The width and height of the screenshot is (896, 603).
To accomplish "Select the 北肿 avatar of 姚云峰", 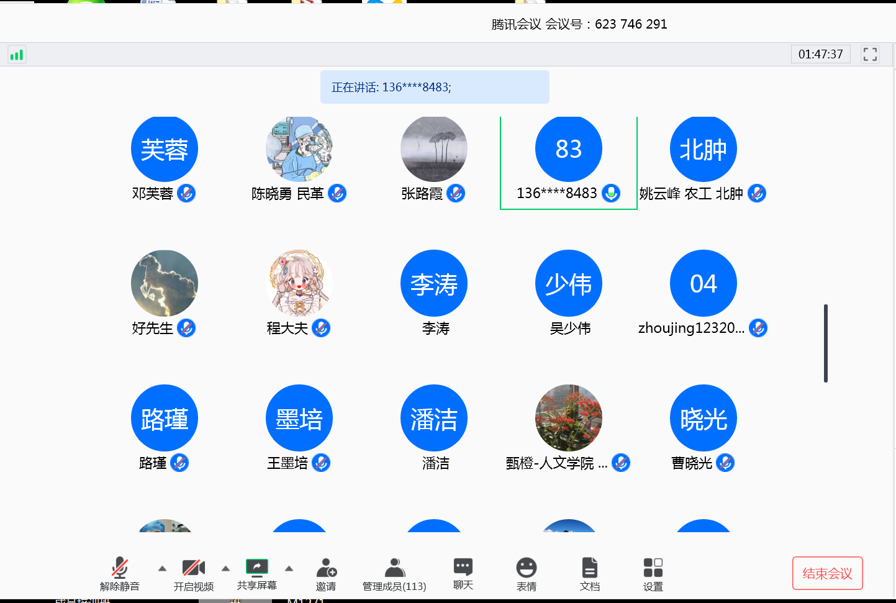I will [704, 149].
